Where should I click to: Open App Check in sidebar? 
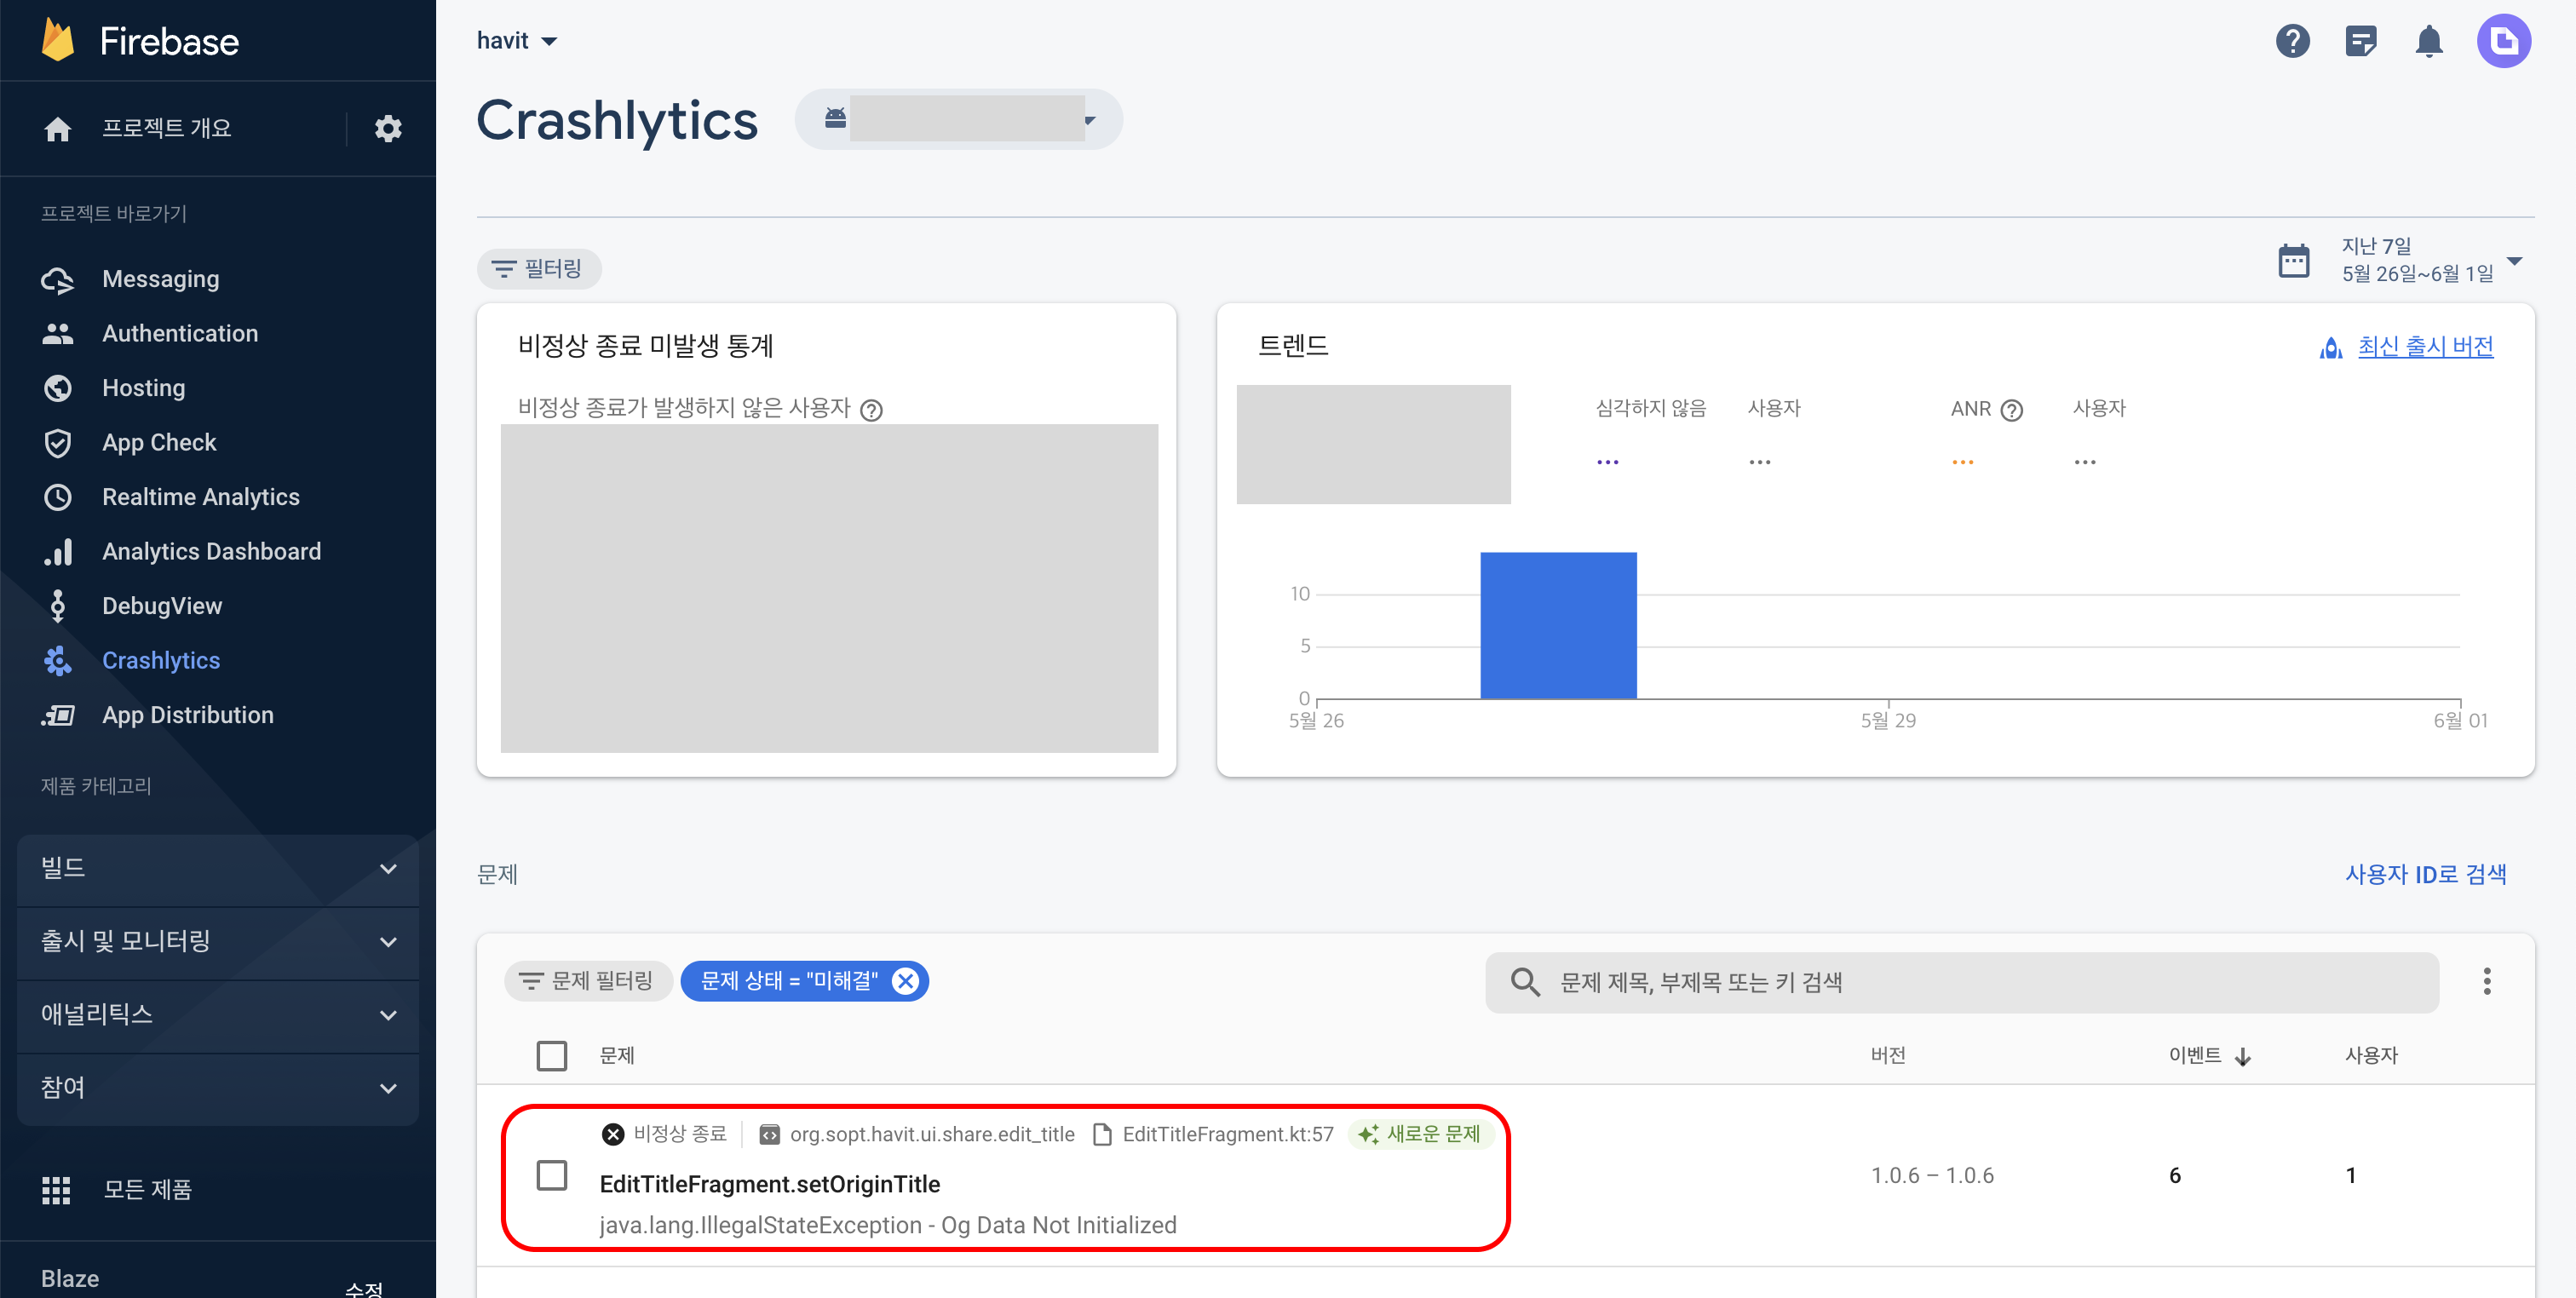click(x=159, y=443)
